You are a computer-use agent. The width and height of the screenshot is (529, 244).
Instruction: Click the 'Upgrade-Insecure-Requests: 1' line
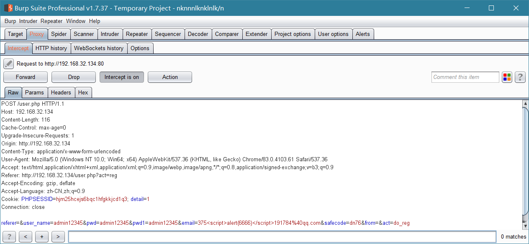coord(38,135)
